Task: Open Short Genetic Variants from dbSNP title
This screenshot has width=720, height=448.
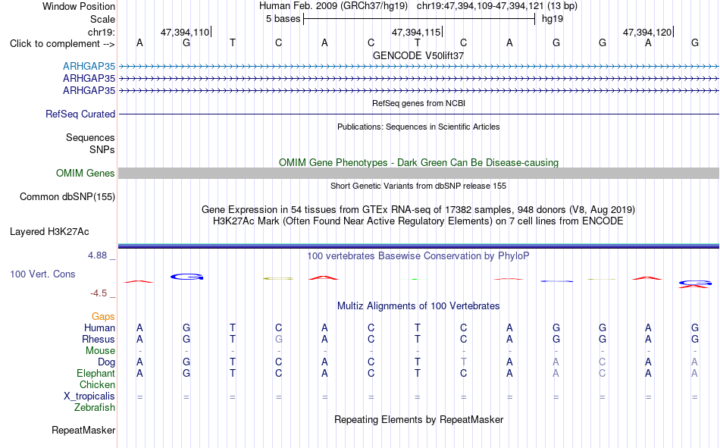Action: pyautogui.click(x=418, y=186)
